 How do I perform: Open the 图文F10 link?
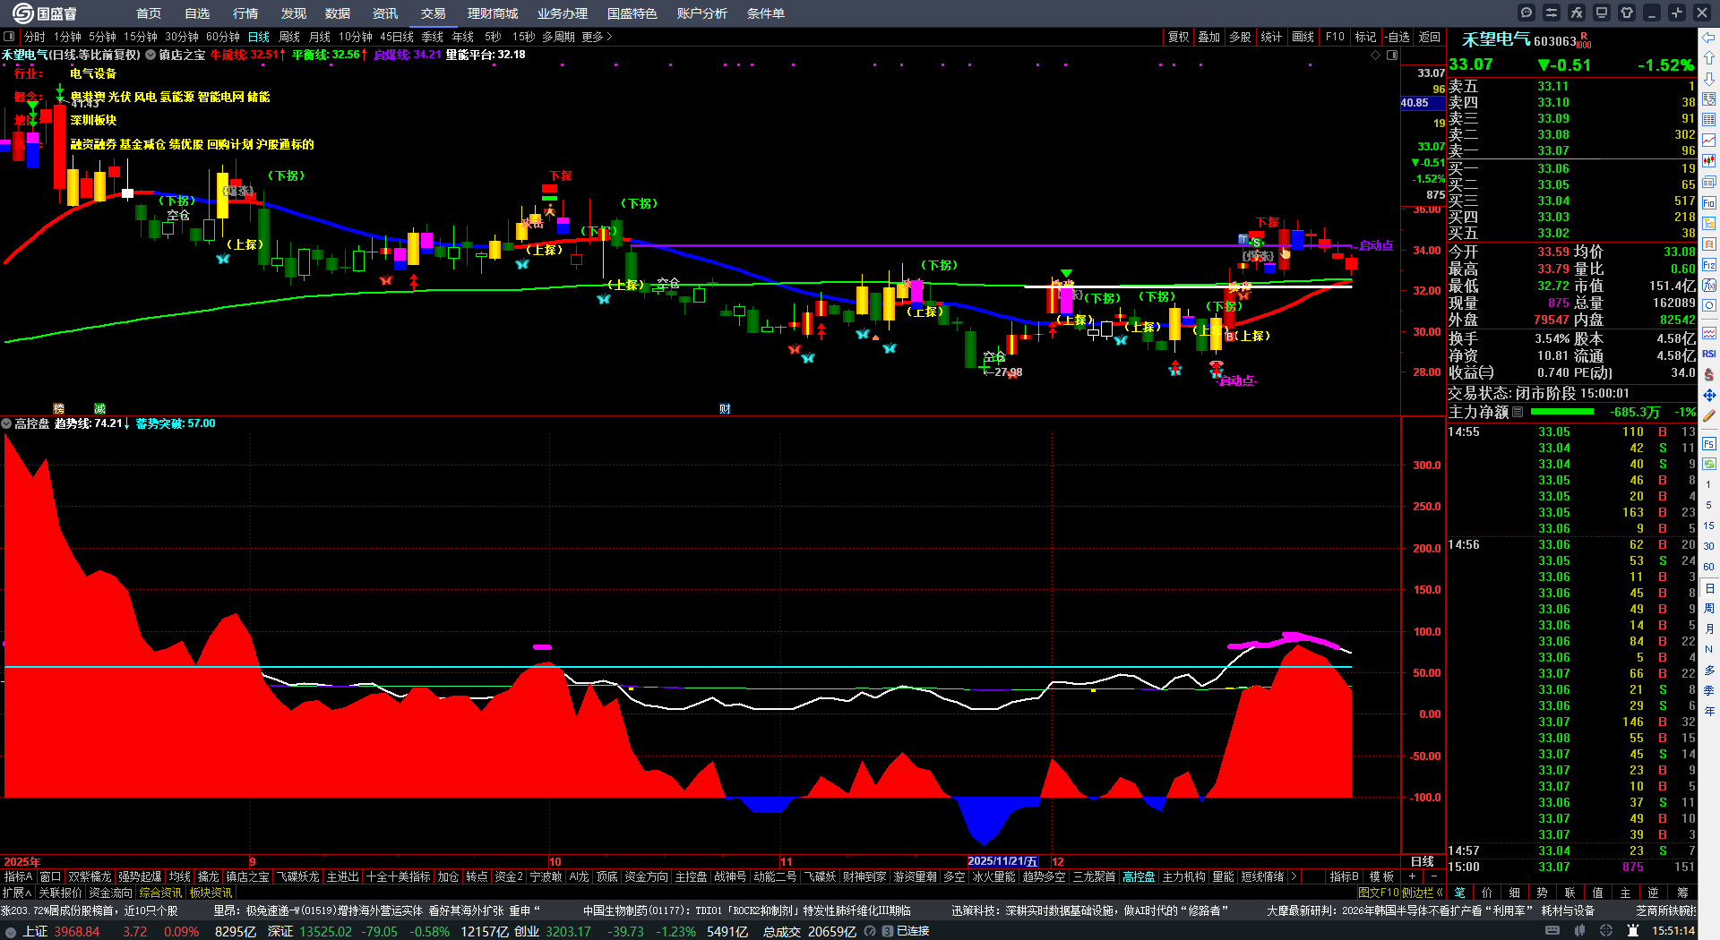[x=1378, y=893]
